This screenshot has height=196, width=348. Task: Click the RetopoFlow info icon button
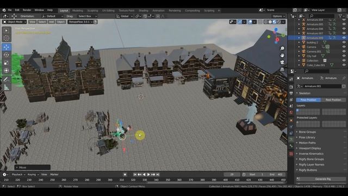(x=96, y=22)
